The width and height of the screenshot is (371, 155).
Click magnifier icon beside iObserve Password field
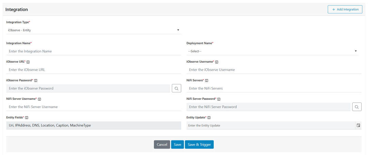tap(176, 88)
